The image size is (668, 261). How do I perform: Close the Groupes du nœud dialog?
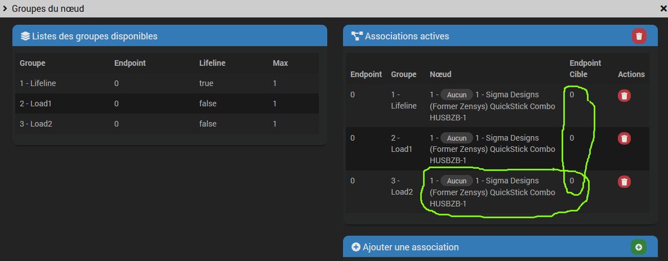(663, 8)
